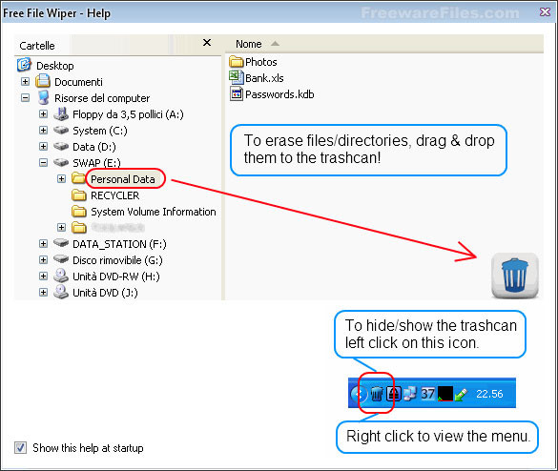This screenshot has height=471, width=558.
Task: Select the 'Photos' file name
Action: (260, 62)
